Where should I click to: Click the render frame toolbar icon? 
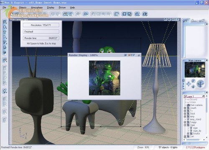[x=124, y=14]
